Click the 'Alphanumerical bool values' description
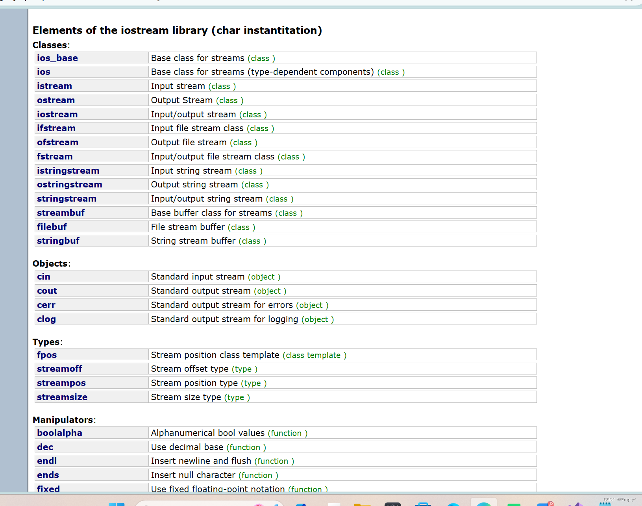Image resolution: width=642 pixels, height=506 pixels. click(x=208, y=433)
